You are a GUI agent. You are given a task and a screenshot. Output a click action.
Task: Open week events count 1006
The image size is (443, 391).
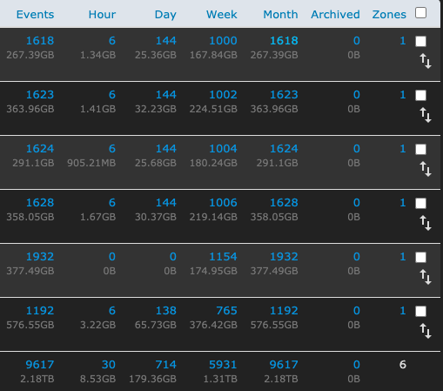tap(223, 203)
